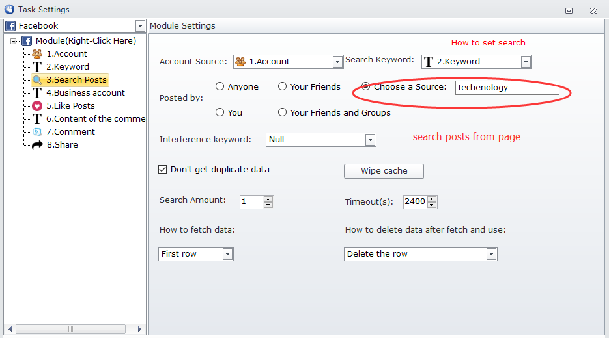Select Your Friends and Groups option
The width and height of the screenshot is (609, 338).
click(x=283, y=112)
